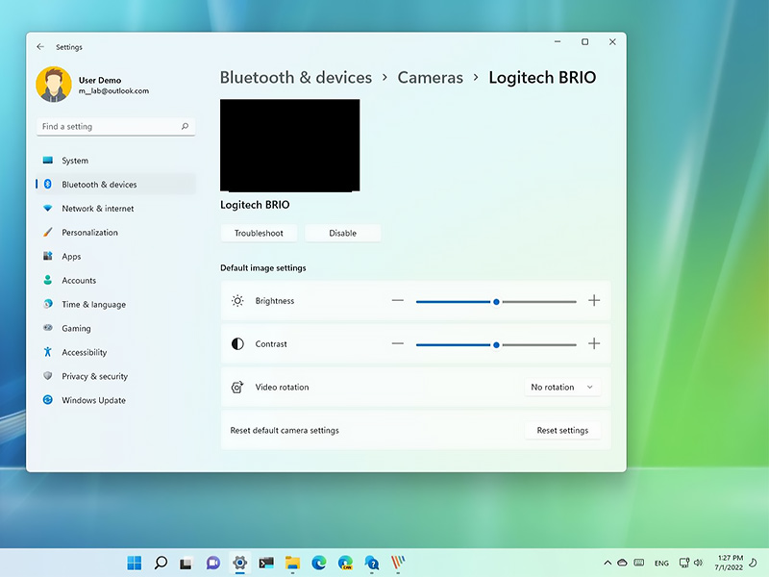The height and width of the screenshot is (577, 769).
Task: Click the Contrast half-circle icon
Action: pyautogui.click(x=237, y=344)
